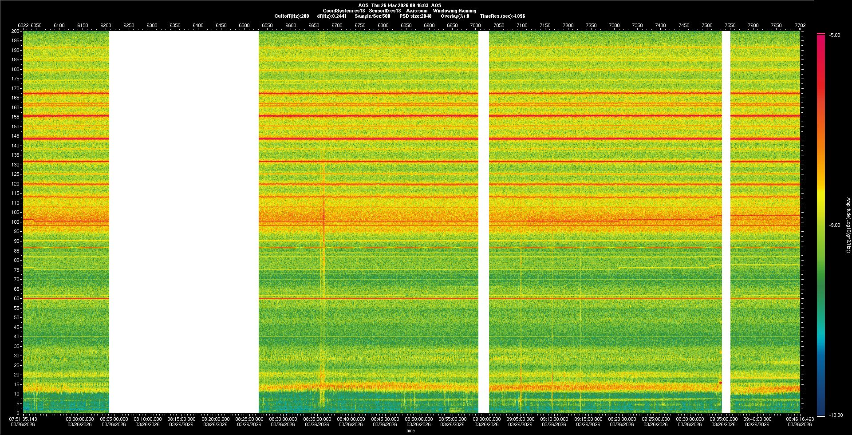Click the Cutoff(Hz):200 parameter text
This screenshot has height=435, width=852.
(x=292, y=16)
